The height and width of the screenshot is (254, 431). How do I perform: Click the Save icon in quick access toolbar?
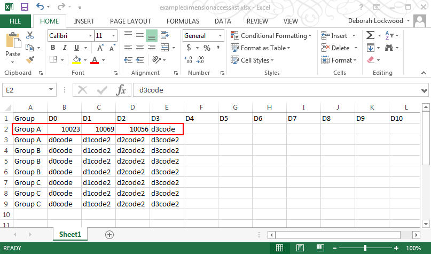pyautogui.click(x=25, y=7)
